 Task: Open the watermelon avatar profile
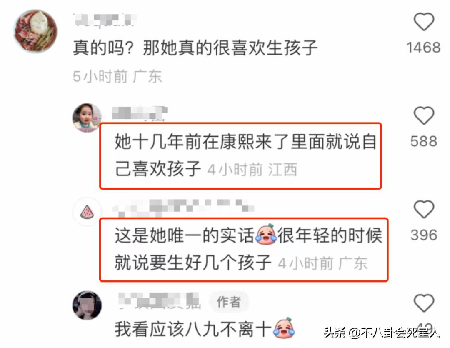87,212
